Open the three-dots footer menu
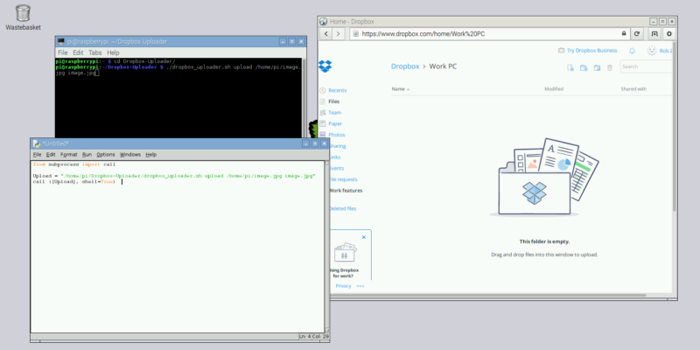 360,286
